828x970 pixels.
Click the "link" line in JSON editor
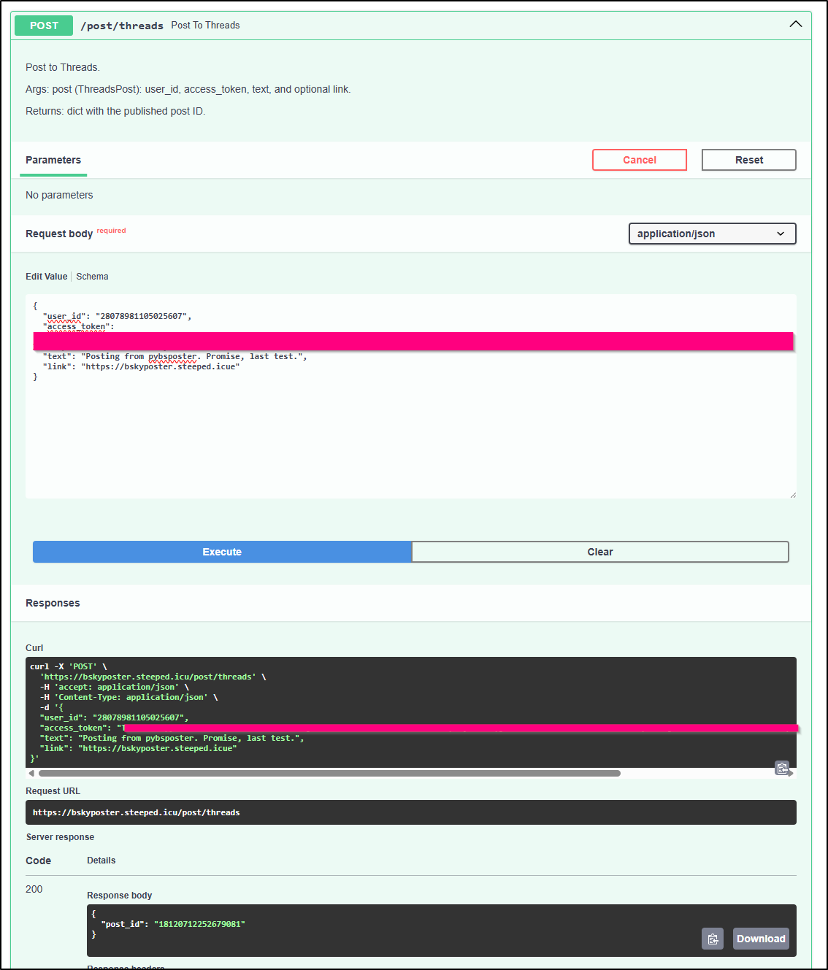pyautogui.click(x=141, y=366)
